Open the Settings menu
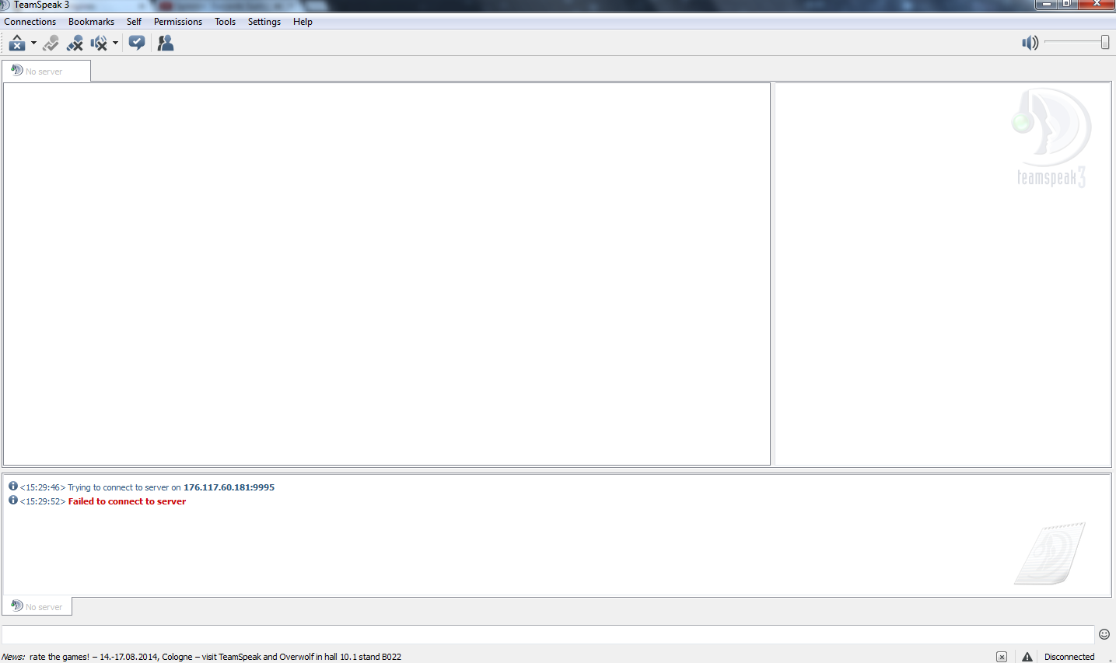This screenshot has height=663, width=1116. click(x=264, y=22)
